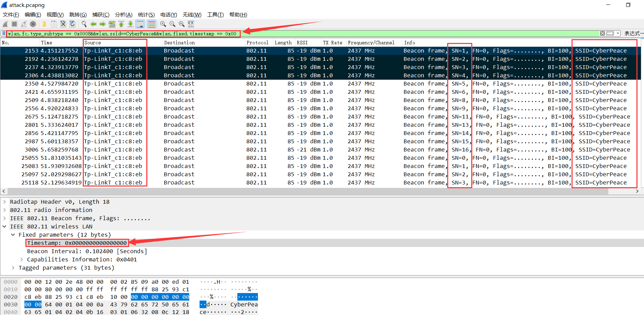This screenshot has width=644, height=315.
Task: Zoom in on packet list text
Action: [x=163, y=24]
